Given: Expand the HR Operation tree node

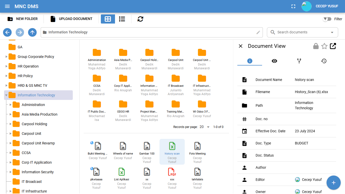Looking at the screenshot, I should pyautogui.click(x=6, y=66).
